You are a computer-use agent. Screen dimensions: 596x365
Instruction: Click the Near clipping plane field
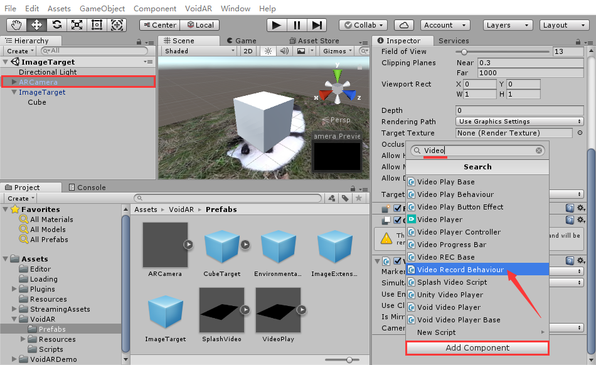pos(531,63)
